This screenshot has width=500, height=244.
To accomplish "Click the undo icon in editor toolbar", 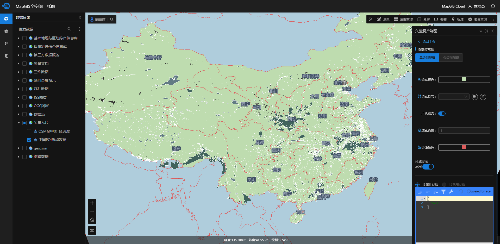I will [461, 192].
